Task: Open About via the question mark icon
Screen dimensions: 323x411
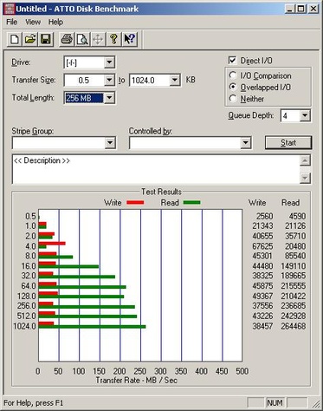Action: (x=113, y=39)
